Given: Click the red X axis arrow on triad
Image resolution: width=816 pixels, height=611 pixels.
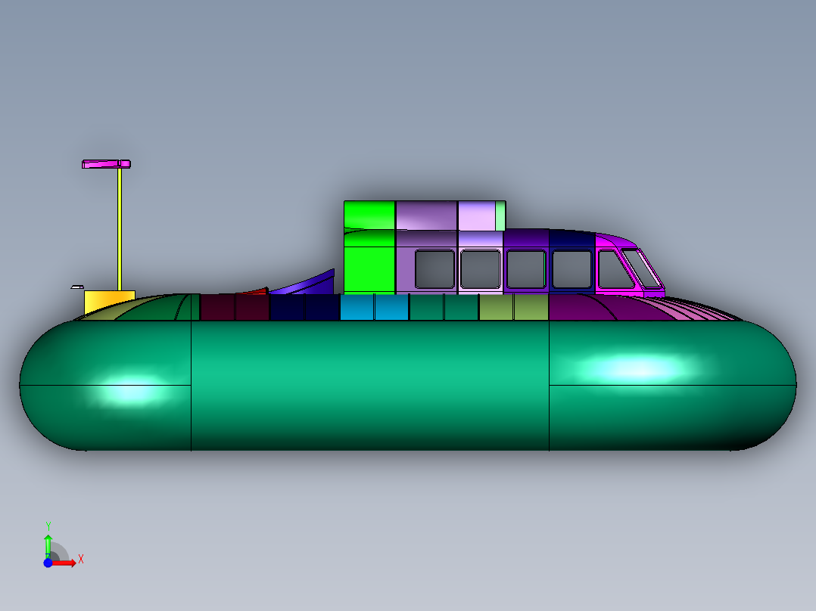Looking at the screenshot, I should pyautogui.click(x=64, y=563).
